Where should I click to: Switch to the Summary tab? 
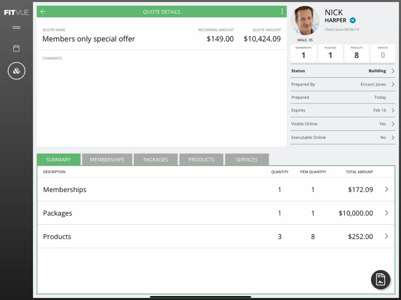pyautogui.click(x=59, y=160)
